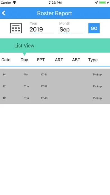Click the ART column header

[59, 60]
